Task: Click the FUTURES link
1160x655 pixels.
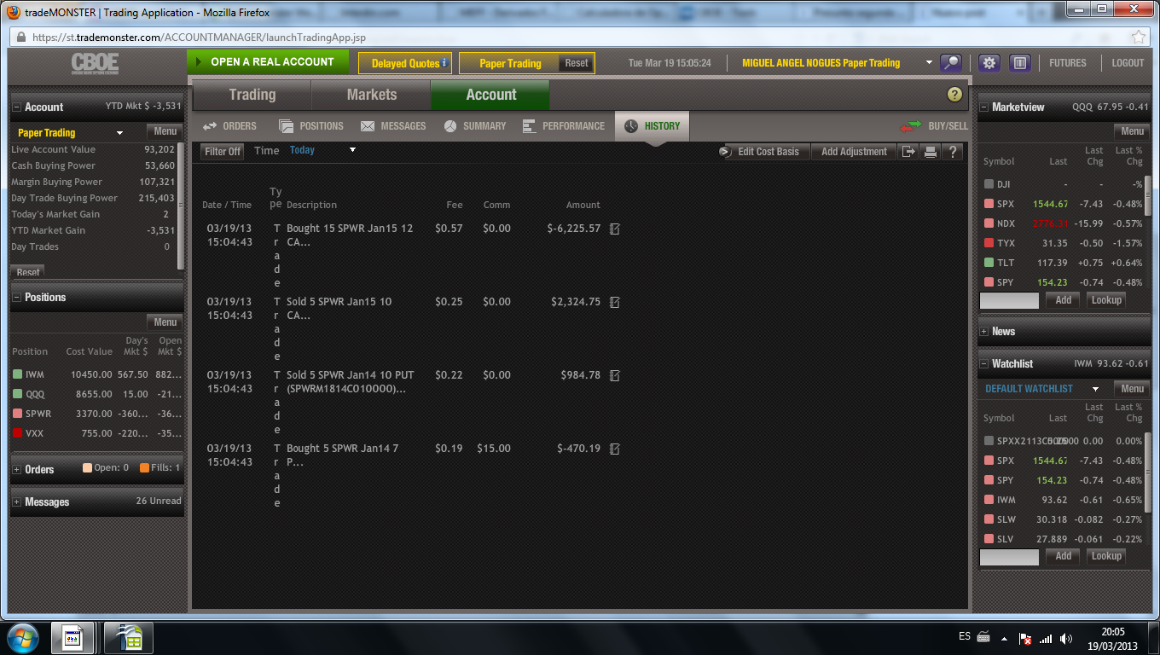Action: [x=1068, y=63]
